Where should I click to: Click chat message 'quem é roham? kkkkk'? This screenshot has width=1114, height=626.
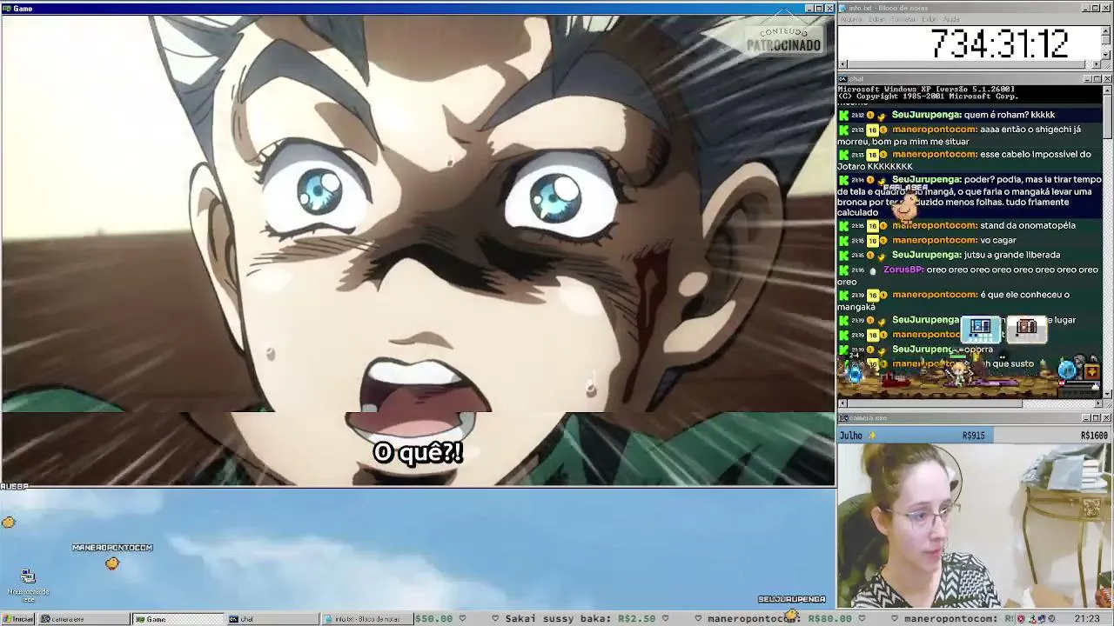tap(1010, 115)
